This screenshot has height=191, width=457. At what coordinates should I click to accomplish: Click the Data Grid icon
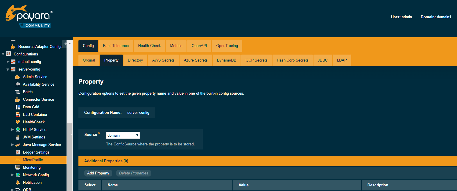pyautogui.click(x=18, y=107)
